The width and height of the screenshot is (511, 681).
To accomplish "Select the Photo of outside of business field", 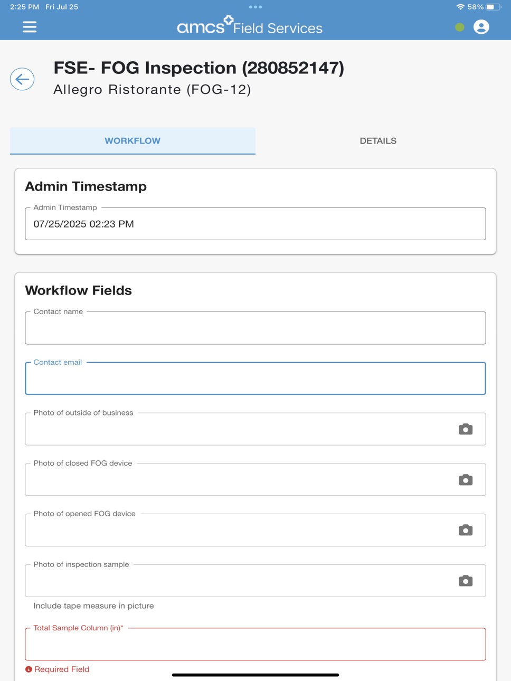I will 256,429.
